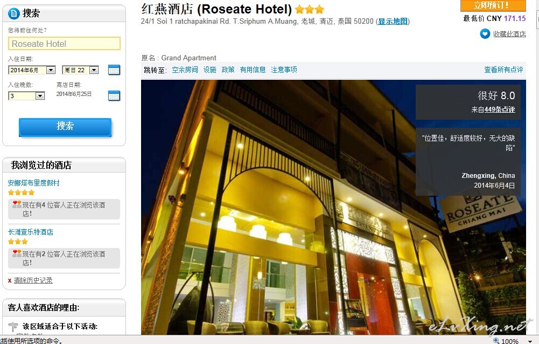Open the 显示地图 link
This screenshot has width=539, height=344.
tap(393, 22)
